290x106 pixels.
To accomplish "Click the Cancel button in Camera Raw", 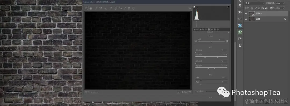I will pyautogui.click(x=211, y=98).
